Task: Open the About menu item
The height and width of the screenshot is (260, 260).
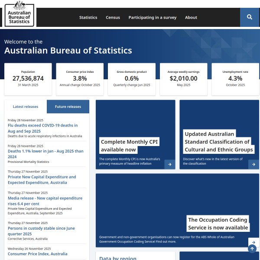Action: 191,18
